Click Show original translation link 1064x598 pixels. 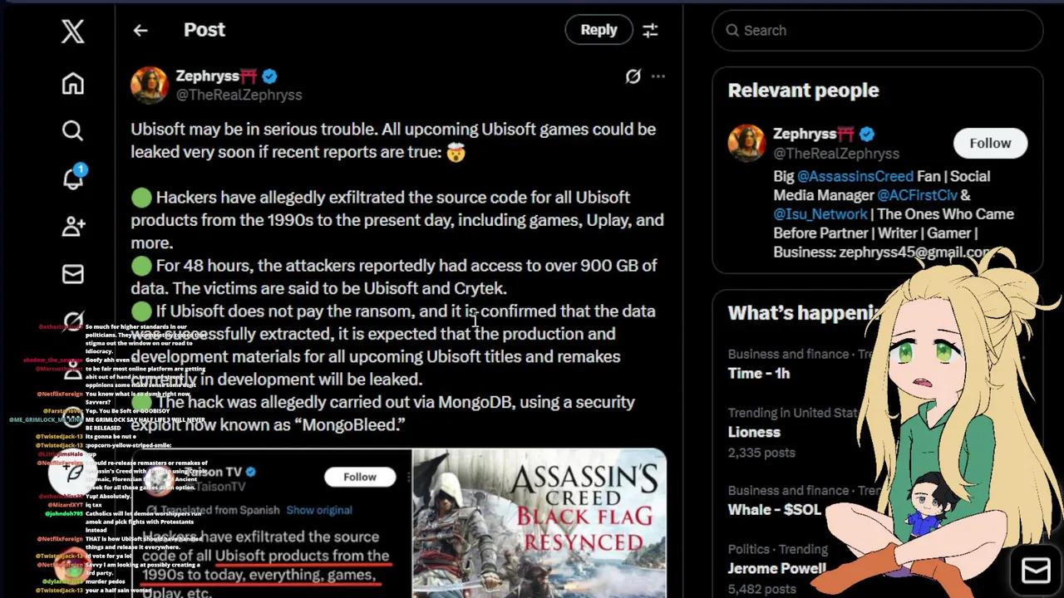pyautogui.click(x=319, y=510)
